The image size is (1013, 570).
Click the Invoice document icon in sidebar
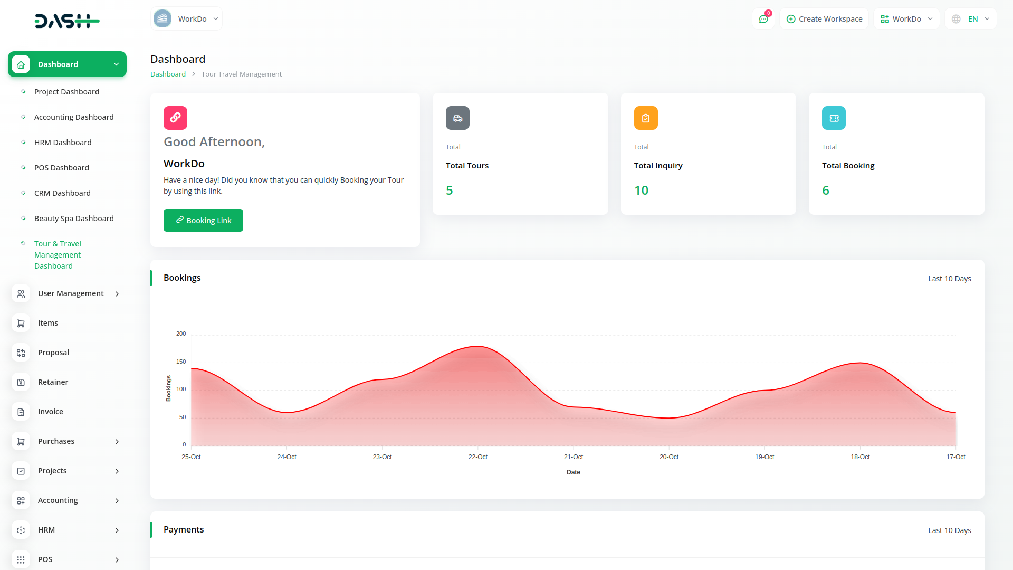click(x=21, y=412)
